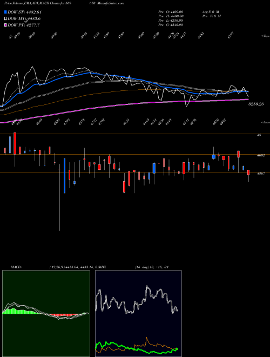Click the white DOW MT legend swatch
270x357 pixels.
[x=6, y=18]
